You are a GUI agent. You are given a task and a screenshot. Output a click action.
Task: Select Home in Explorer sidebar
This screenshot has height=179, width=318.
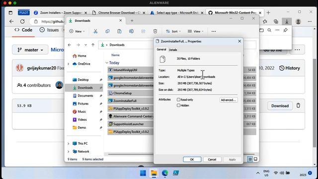(x=82, y=56)
